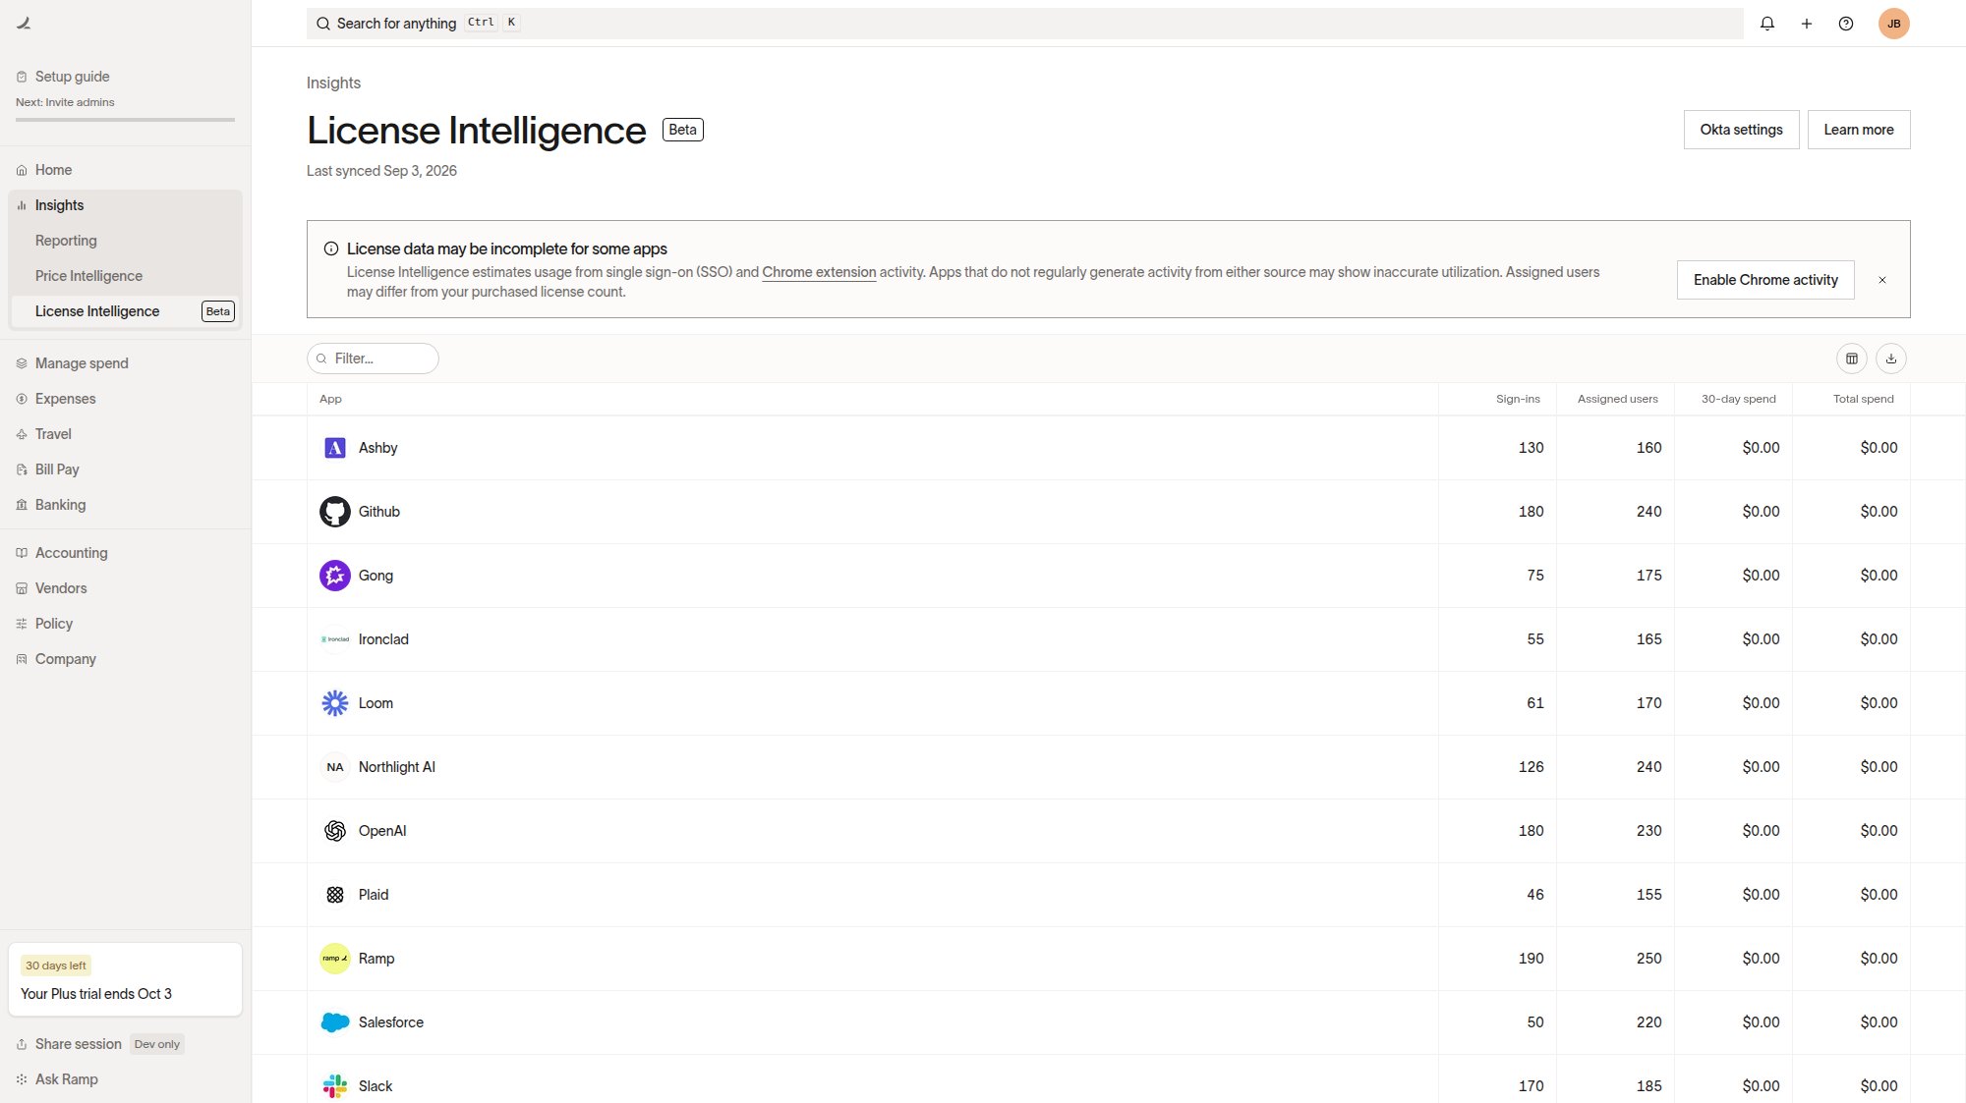Click the Salesforce app name
This screenshot has height=1103, width=1966.
pyautogui.click(x=391, y=1022)
